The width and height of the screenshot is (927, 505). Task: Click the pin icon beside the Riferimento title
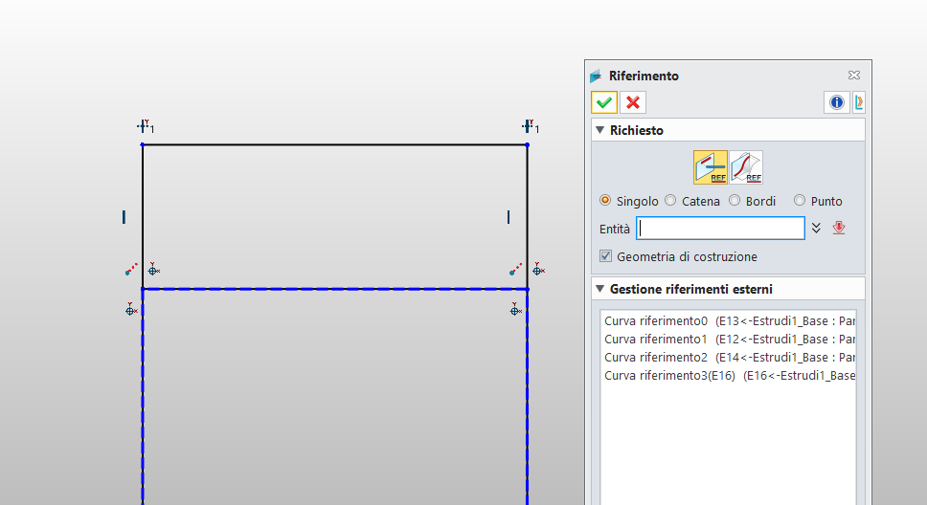coord(854,76)
